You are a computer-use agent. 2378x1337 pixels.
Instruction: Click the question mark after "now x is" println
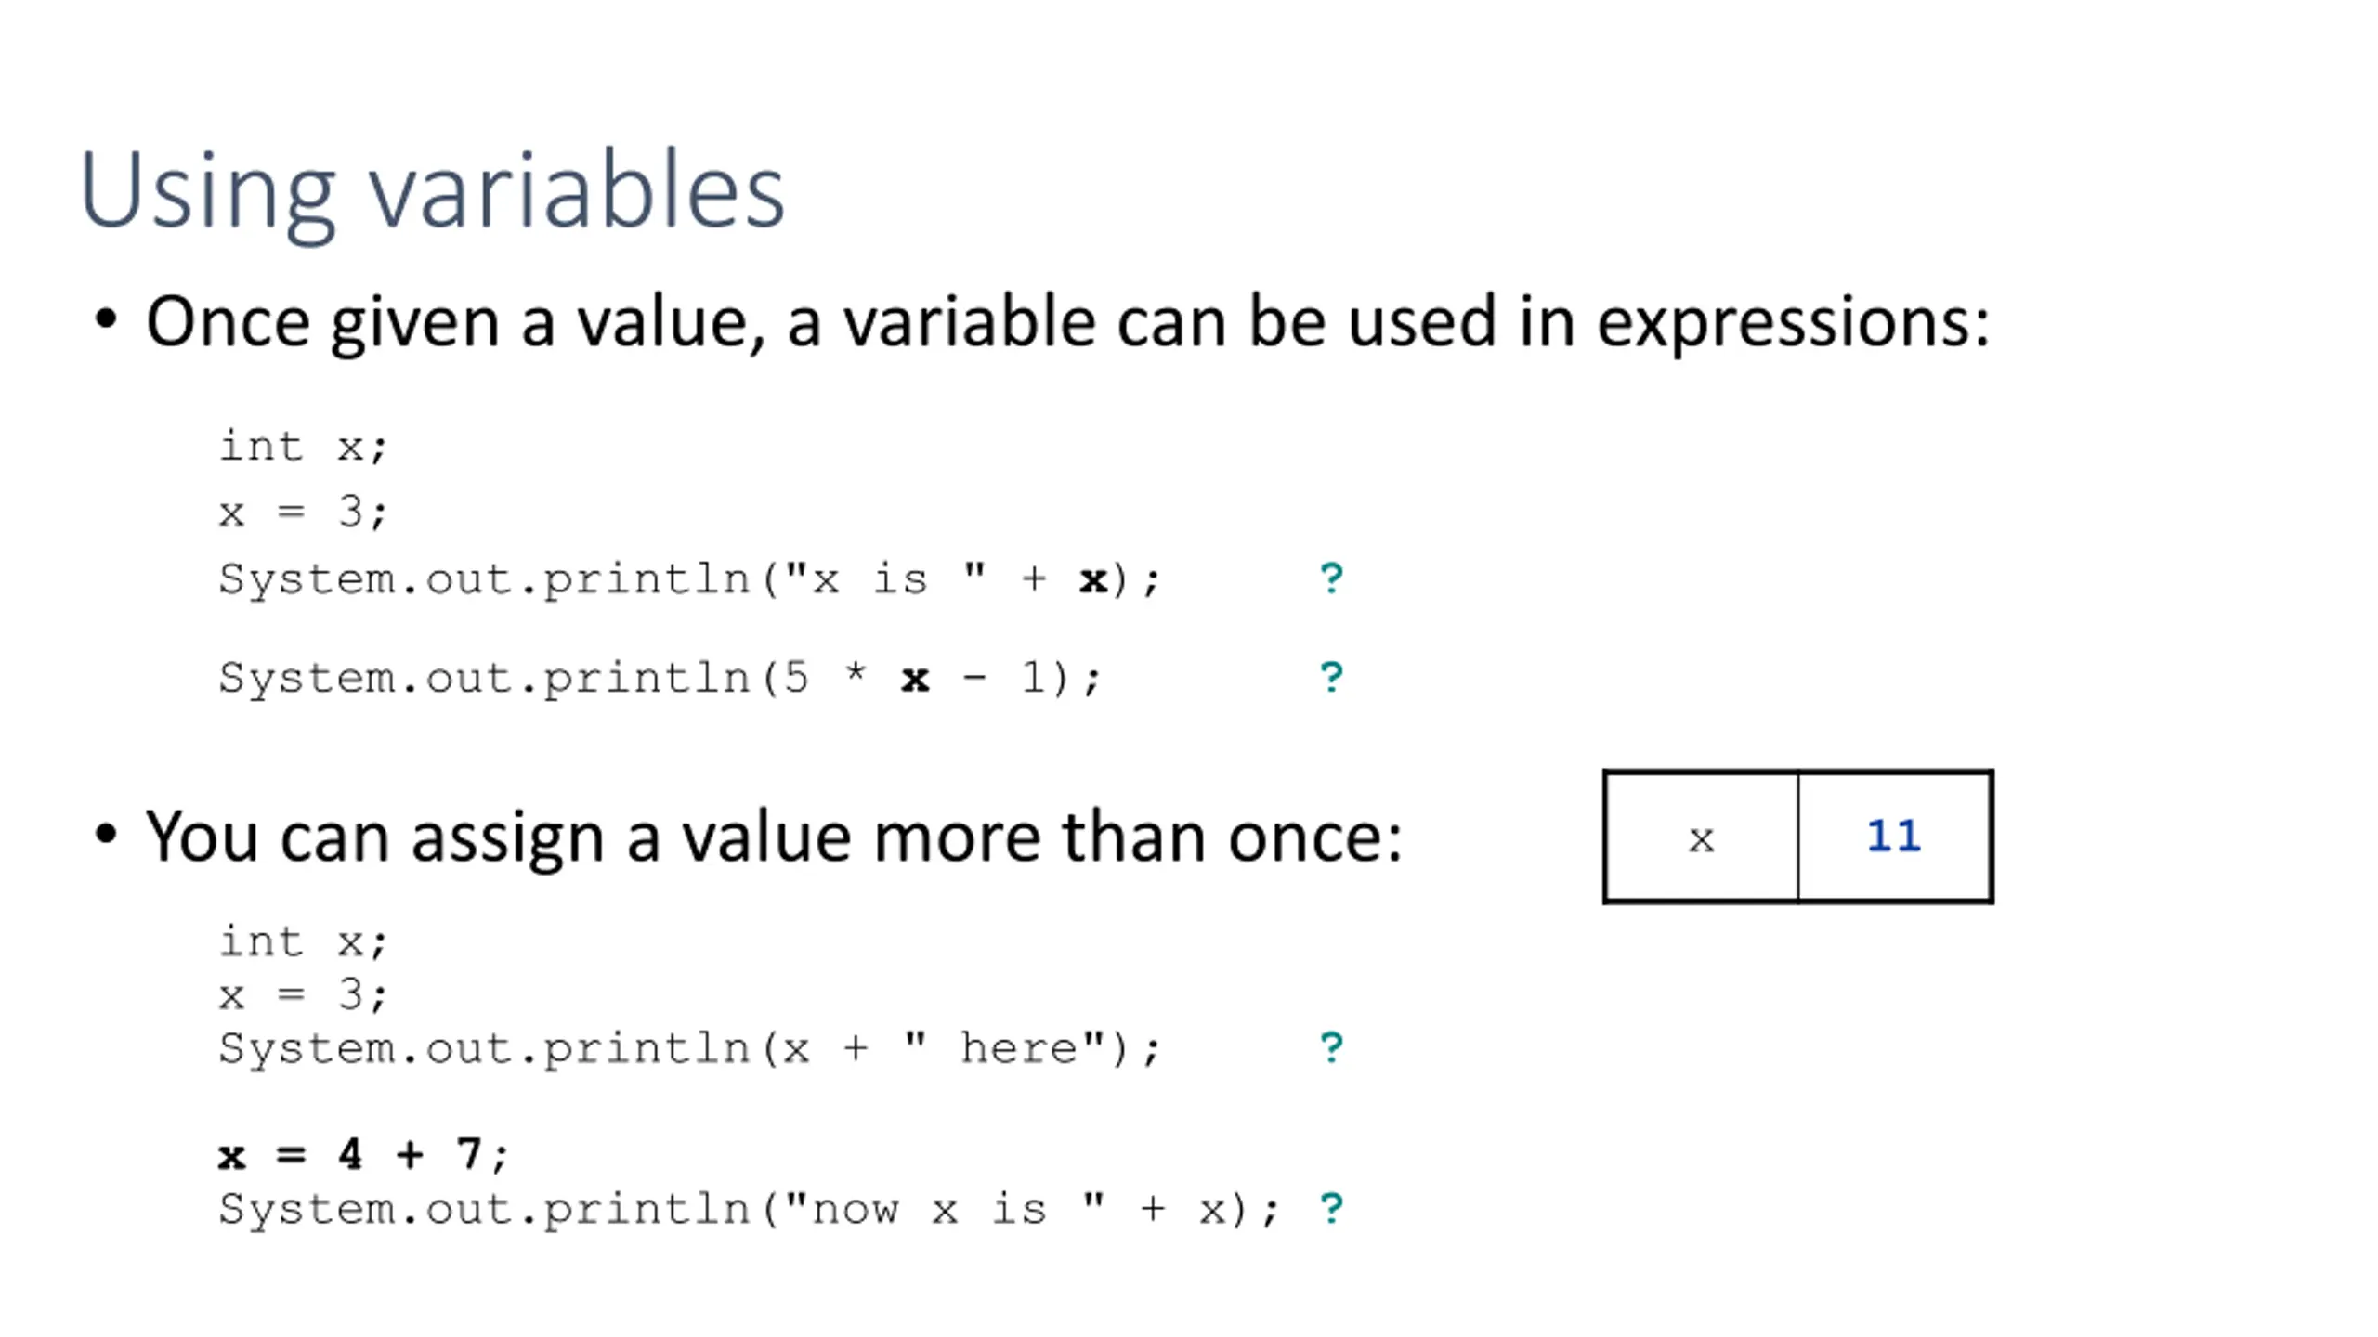click(1331, 1209)
